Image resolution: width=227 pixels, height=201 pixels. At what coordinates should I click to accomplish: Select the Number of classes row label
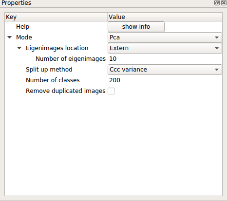click(53, 80)
